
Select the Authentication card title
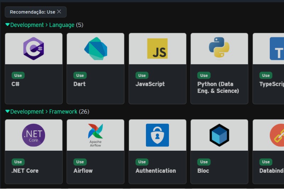click(x=156, y=171)
